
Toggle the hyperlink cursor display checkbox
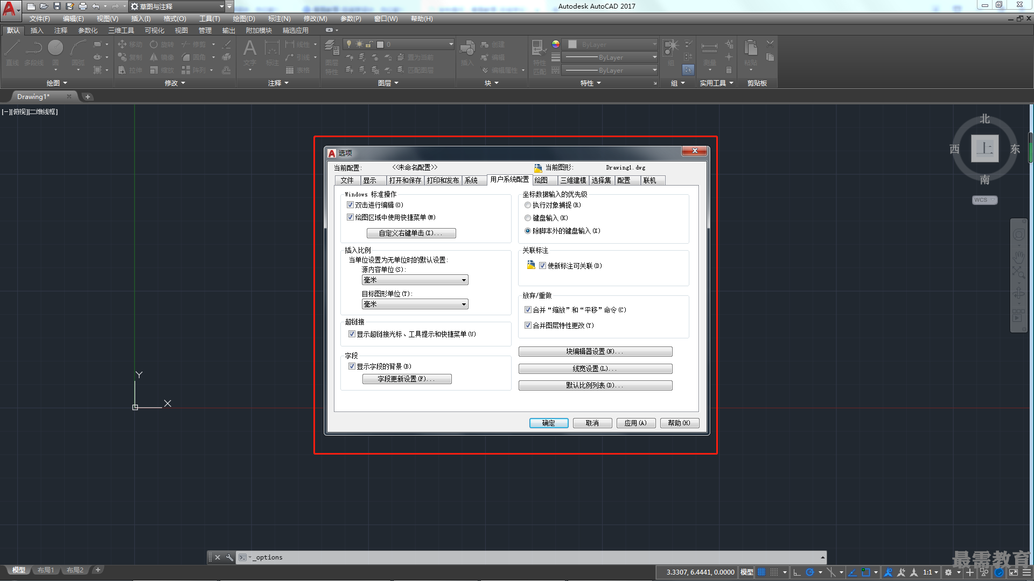pyautogui.click(x=352, y=334)
